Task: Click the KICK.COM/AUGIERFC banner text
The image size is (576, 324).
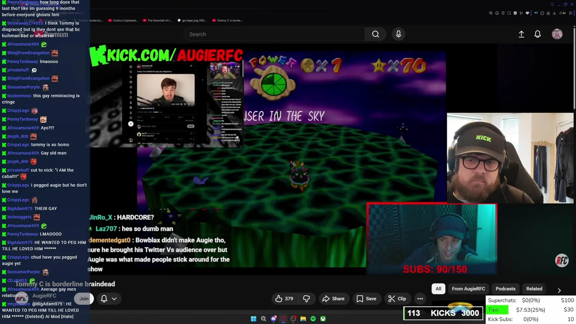Action: click(x=166, y=55)
